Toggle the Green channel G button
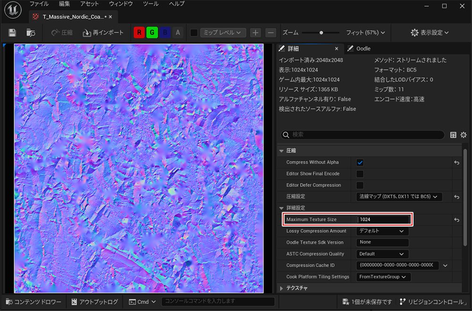The width and height of the screenshot is (472, 311). coord(152,33)
